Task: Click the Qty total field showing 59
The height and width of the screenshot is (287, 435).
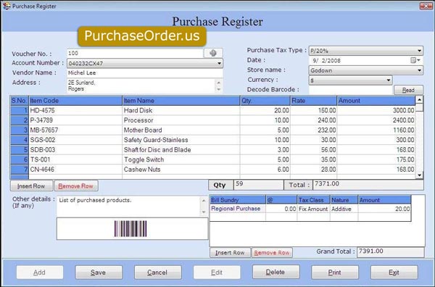Action: pyautogui.click(x=258, y=185)
